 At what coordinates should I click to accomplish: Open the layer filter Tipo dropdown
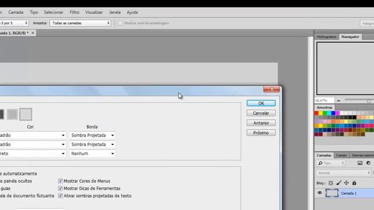tap(331, 163)
